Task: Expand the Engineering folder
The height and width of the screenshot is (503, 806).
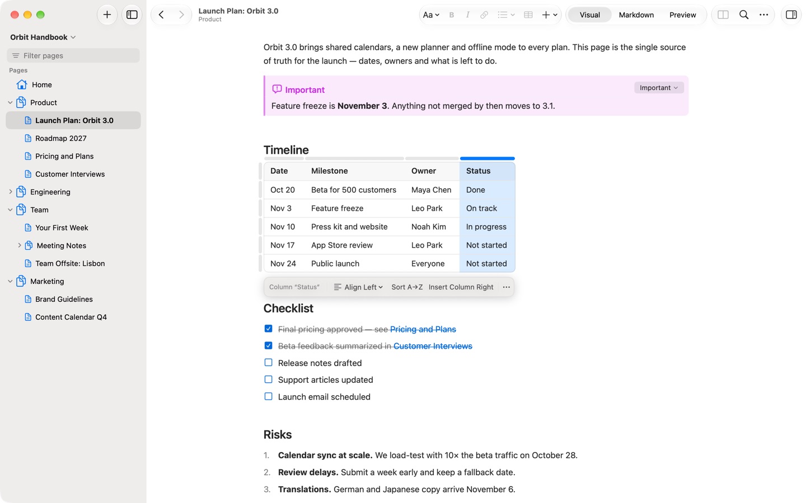Action: click(10, 192)
